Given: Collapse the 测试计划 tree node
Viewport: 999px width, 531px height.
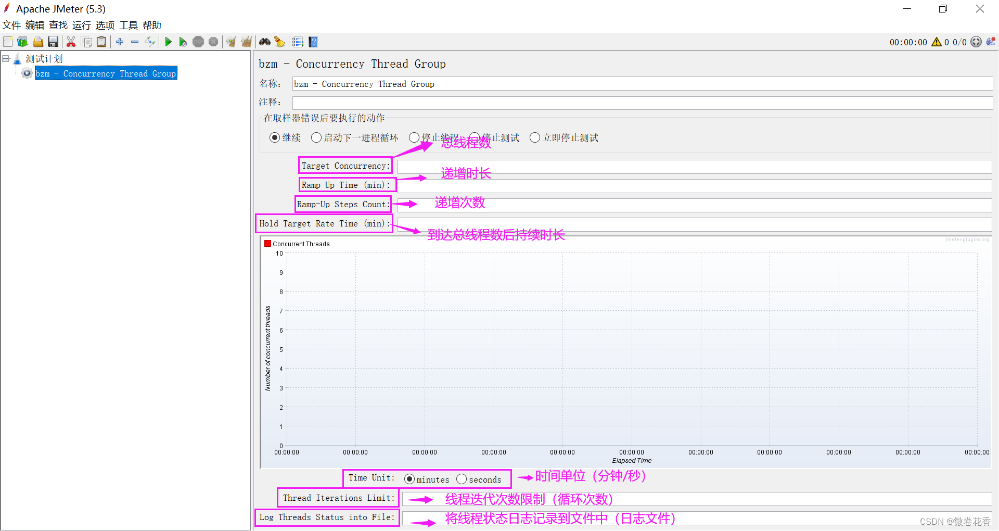Looking at the screenshot, I should tap(6, 58).
